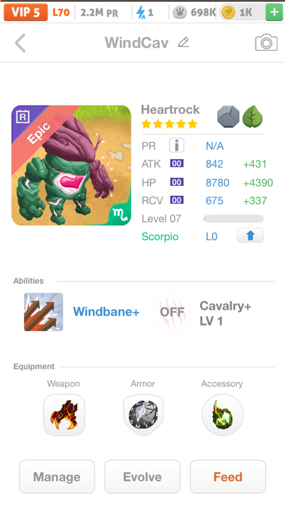
Task: Open the flame claw Weapon slot
Action: (64, 415)
